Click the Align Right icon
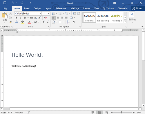Viewport: 145px width, 114px height. point(62,18)
